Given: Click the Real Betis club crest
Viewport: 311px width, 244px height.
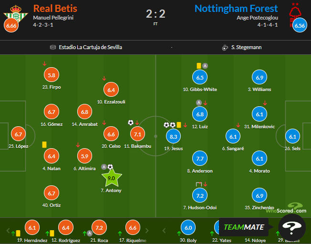Looking at the screenshot, I should tap(13, 12).
